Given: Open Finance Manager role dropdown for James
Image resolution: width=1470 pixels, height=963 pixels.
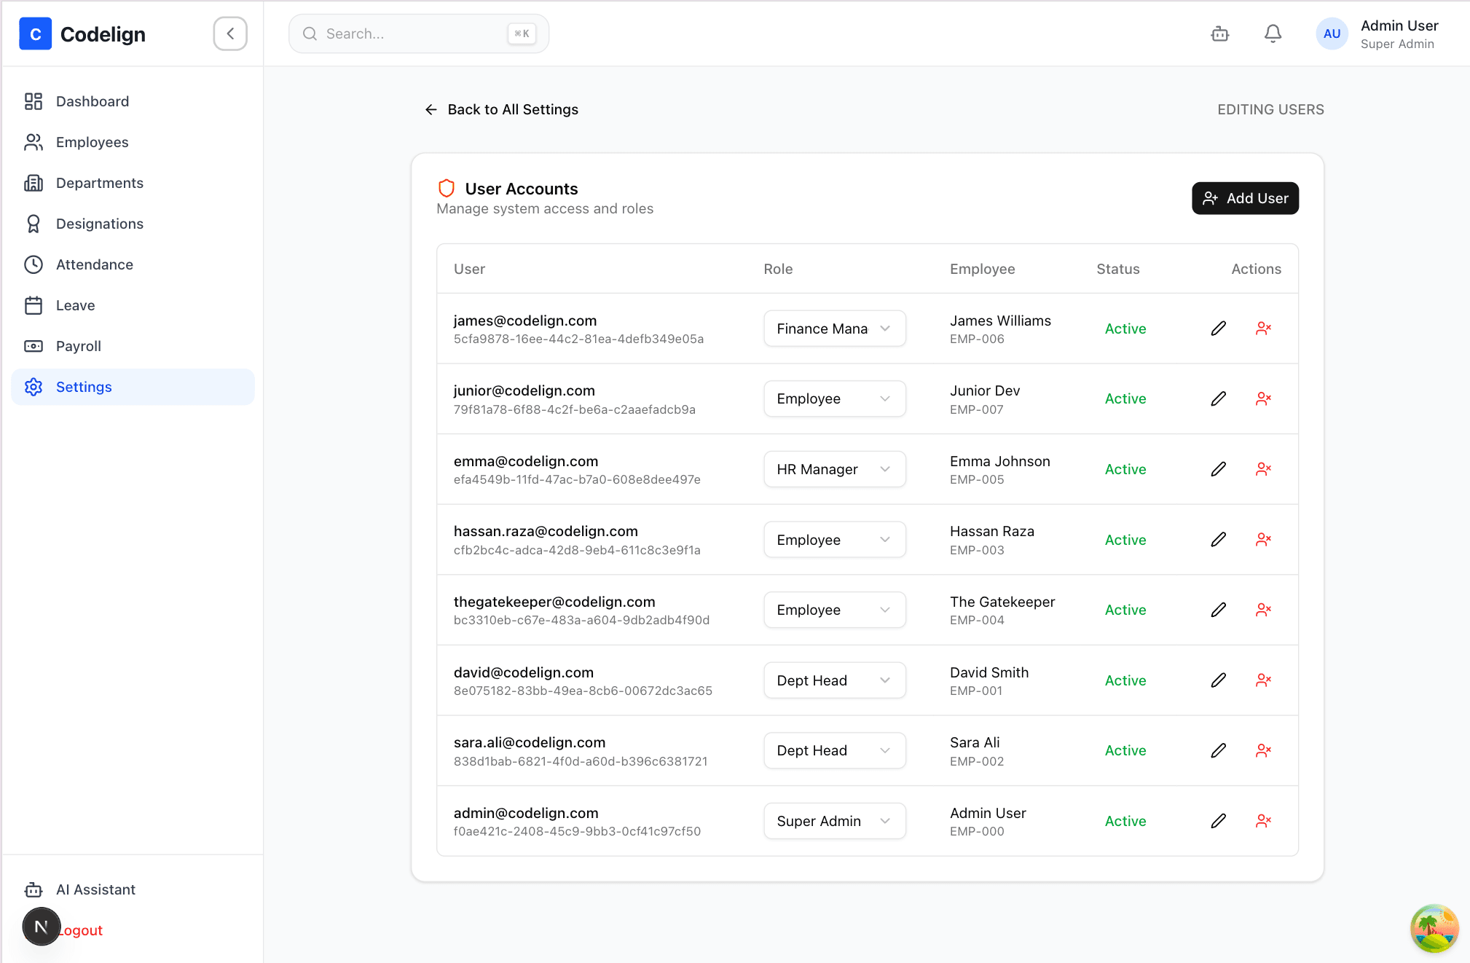Looking at the screenshot, I should (x=834, y=329).
